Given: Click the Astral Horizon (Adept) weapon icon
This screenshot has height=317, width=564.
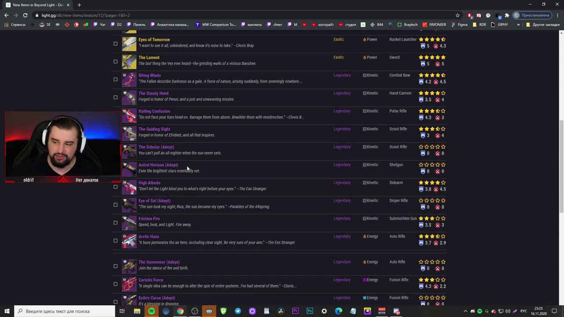Looking at the screenshot, I should 129,169.
